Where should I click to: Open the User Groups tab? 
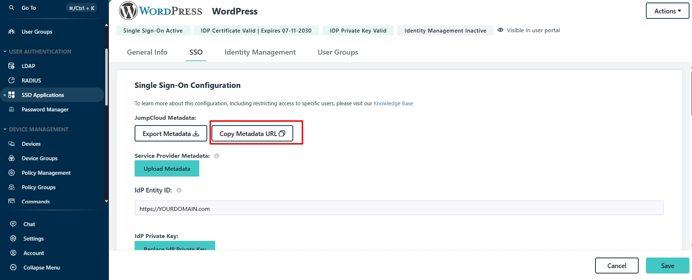(338, 52)
